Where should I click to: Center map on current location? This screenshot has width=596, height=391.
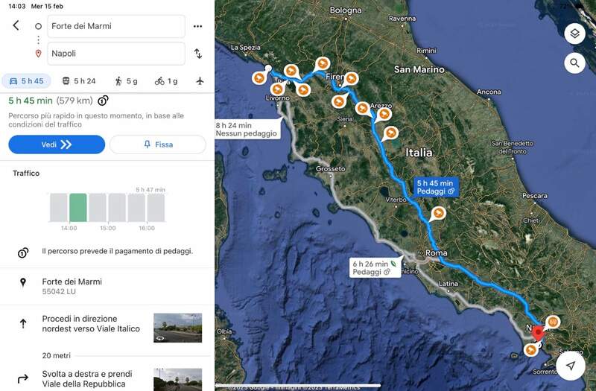[571, 366]
